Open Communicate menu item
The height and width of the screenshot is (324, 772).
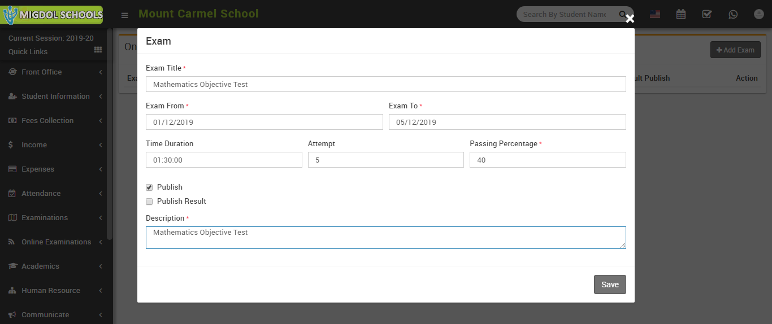tap(54, 315)
